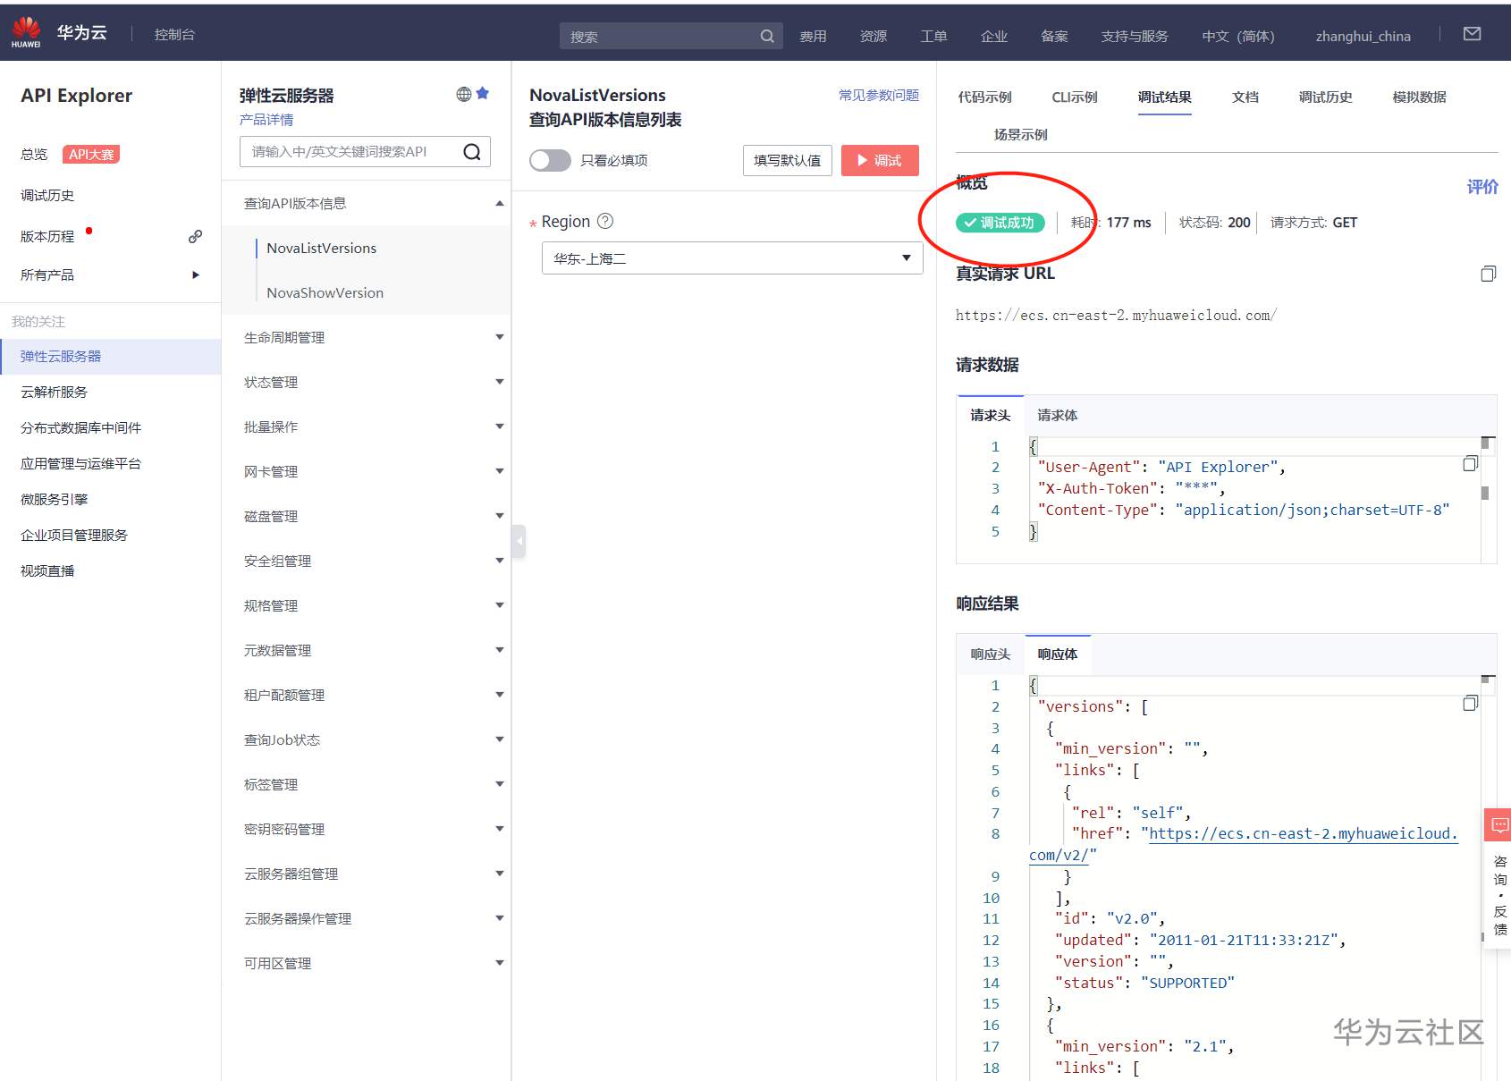Click the red 调试 button

(x=880, y=160)
